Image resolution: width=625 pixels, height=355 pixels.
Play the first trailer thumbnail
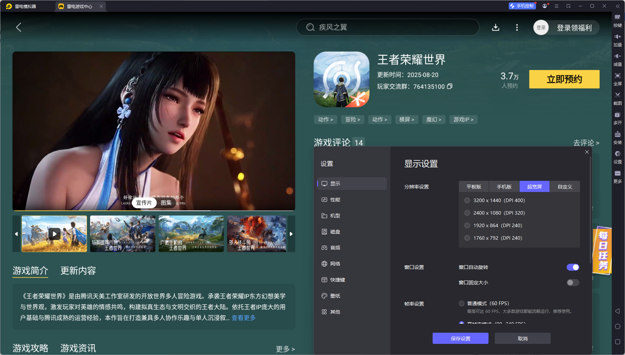pyautogui.click(x=54, y=234)
